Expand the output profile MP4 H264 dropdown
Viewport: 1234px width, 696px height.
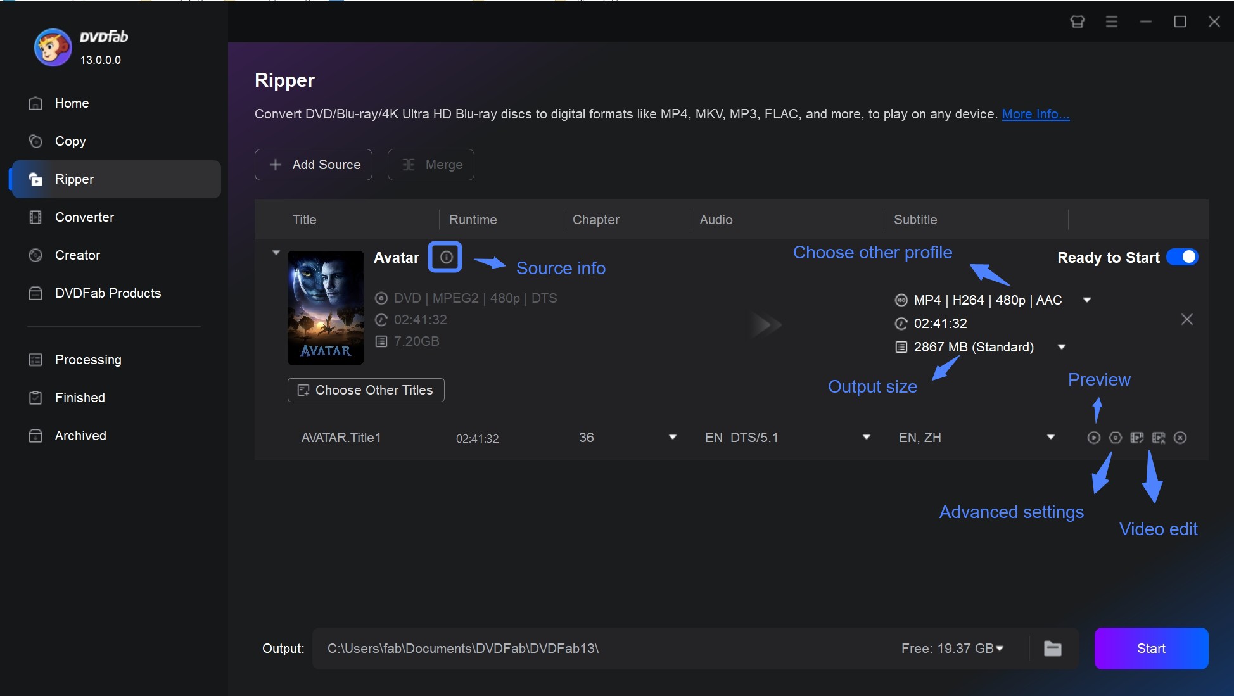pyautogui.click(x=1088, y=300)
